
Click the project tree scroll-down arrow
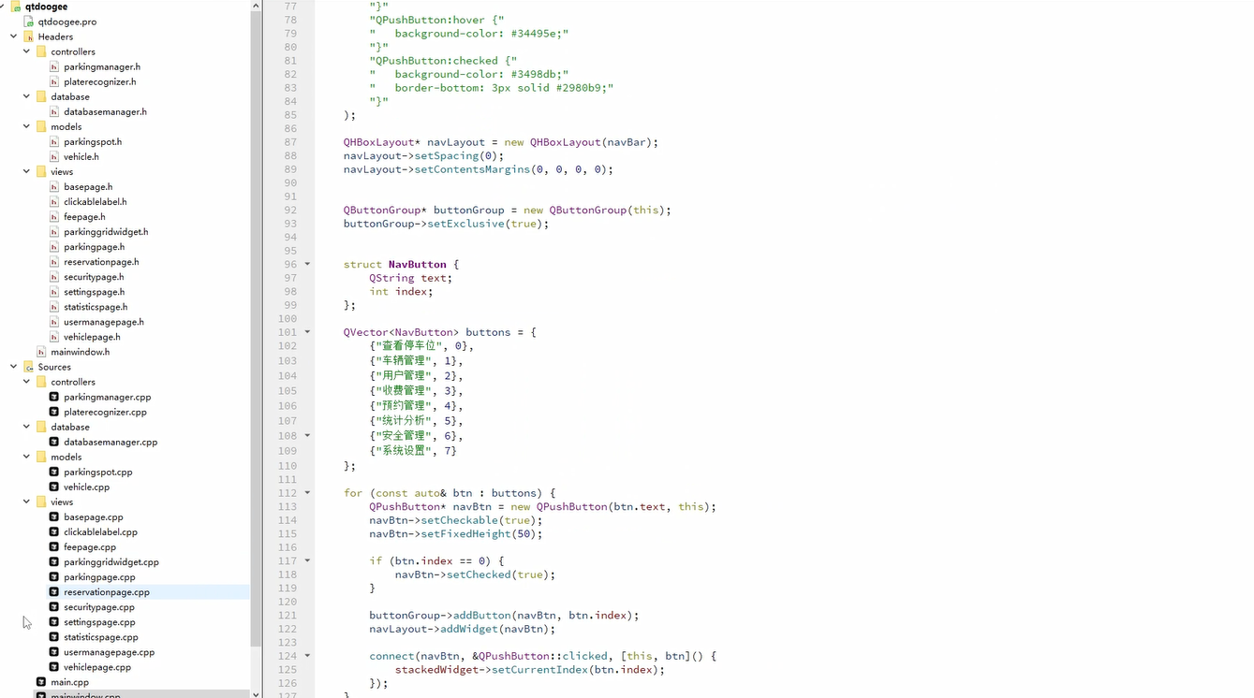tap(256, 693)
